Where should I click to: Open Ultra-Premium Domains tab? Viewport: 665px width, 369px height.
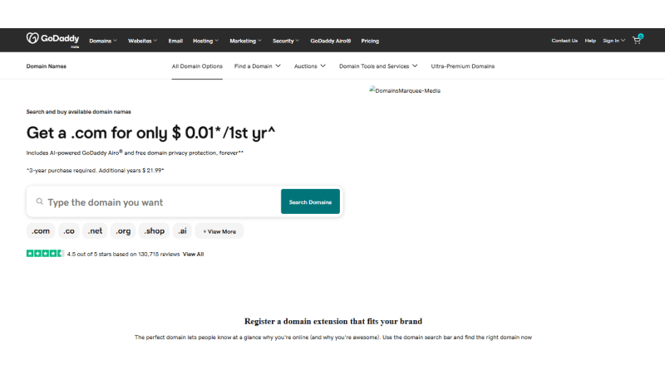tap(462, 66)
